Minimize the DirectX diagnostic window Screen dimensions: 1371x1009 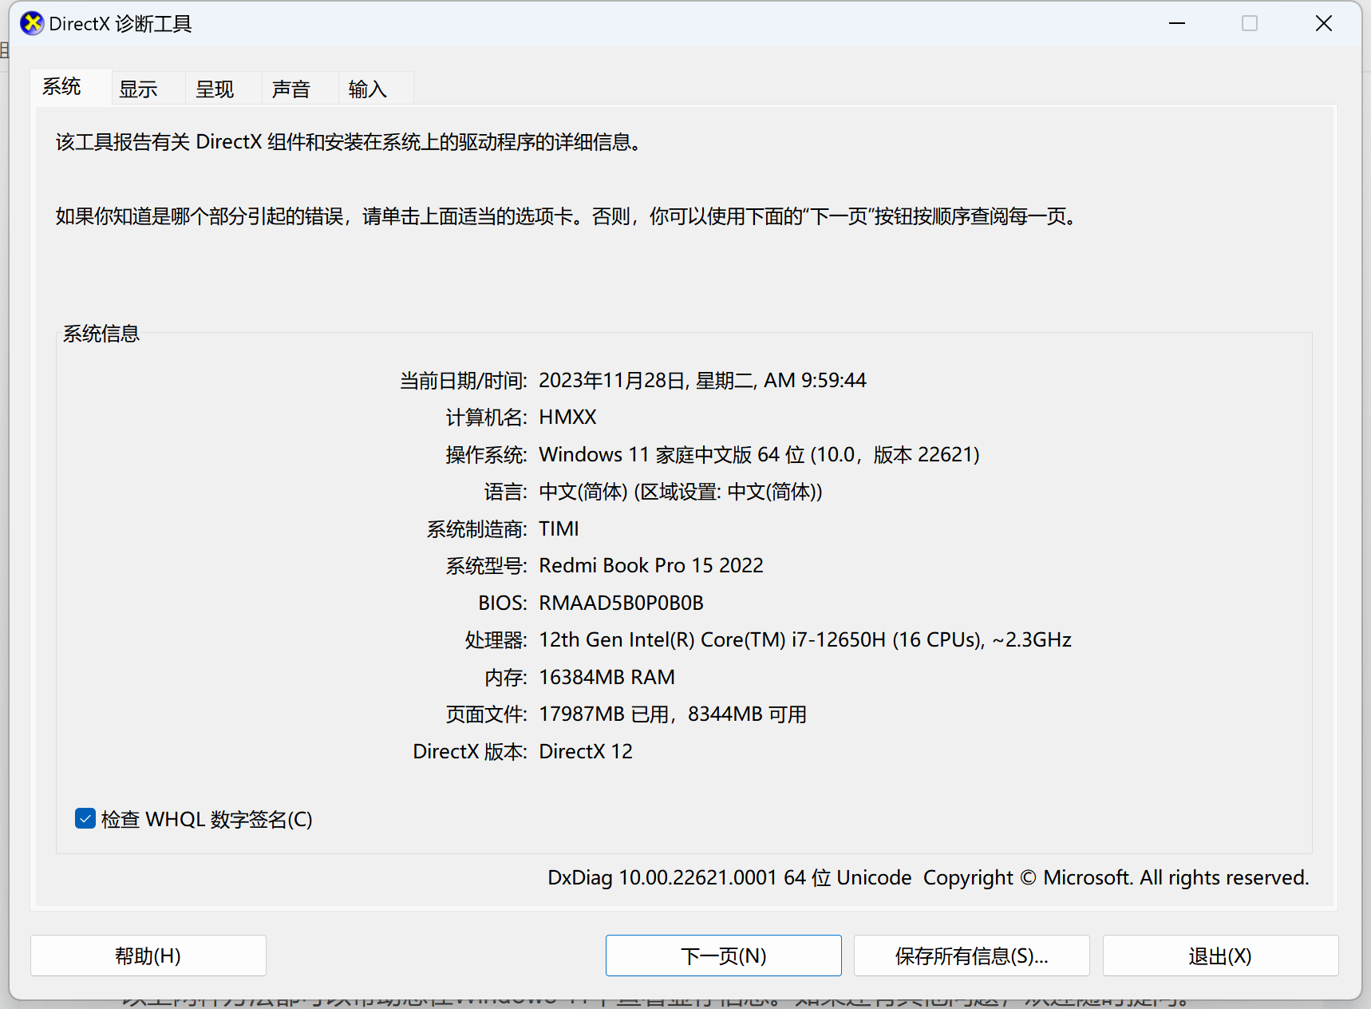(1177, 24)
